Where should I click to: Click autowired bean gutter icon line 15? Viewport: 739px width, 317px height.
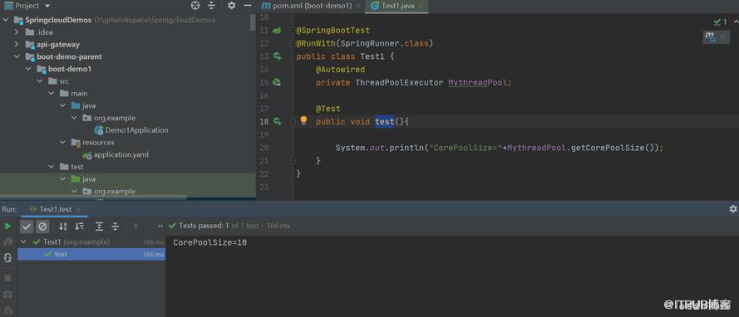(277, 82)
